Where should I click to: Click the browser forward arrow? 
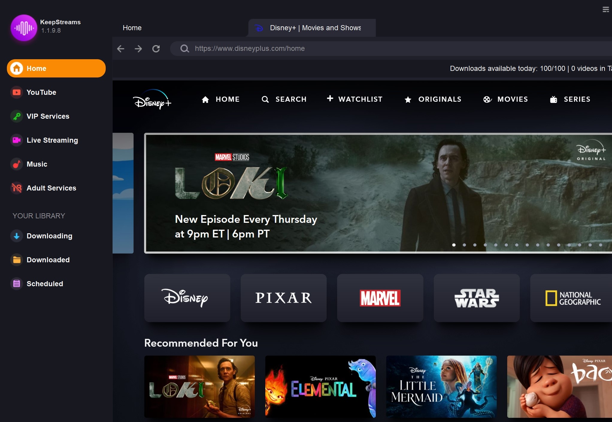[139, 48]
